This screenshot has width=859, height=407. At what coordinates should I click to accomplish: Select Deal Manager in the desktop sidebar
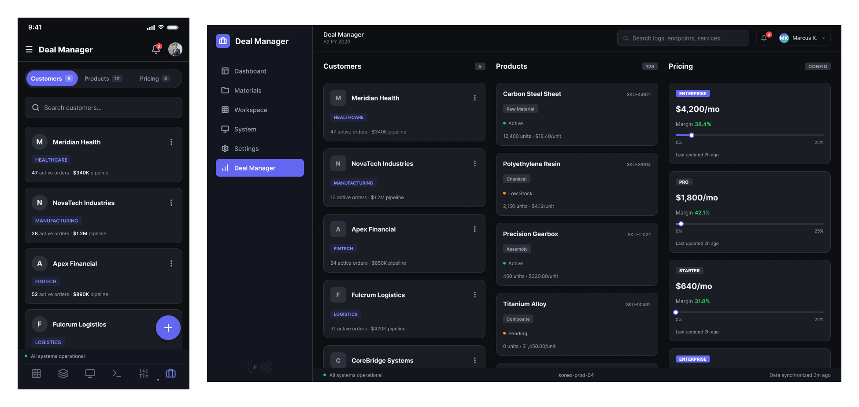(260, 168)
